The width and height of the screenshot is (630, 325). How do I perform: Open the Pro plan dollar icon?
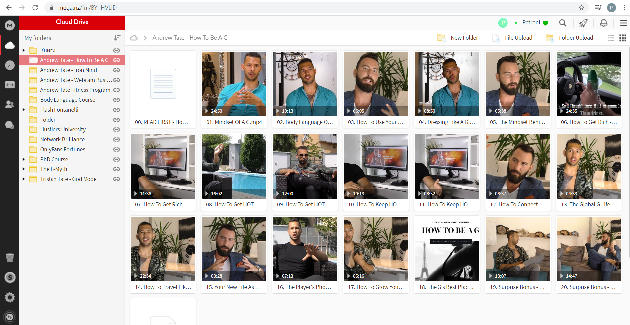click(10, 277)
